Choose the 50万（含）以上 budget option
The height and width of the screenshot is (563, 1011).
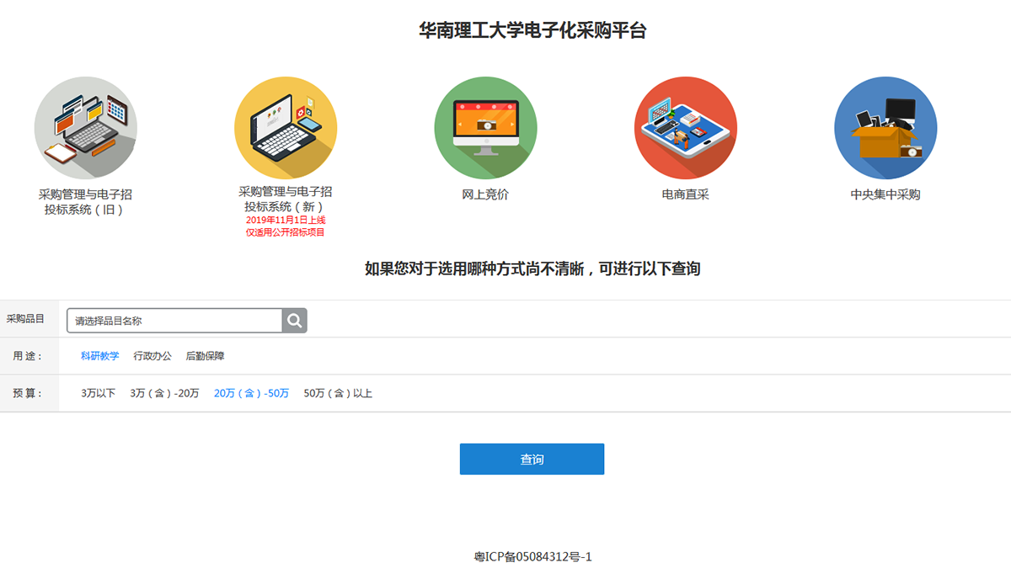click(x=338, y=393)
